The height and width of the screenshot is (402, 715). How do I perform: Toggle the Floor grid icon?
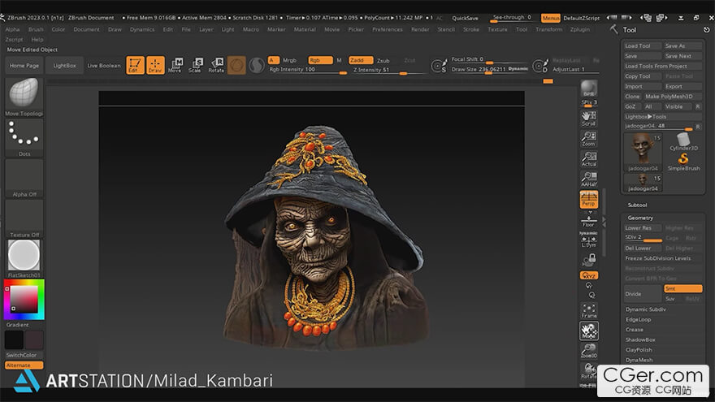tap(589, 220)
